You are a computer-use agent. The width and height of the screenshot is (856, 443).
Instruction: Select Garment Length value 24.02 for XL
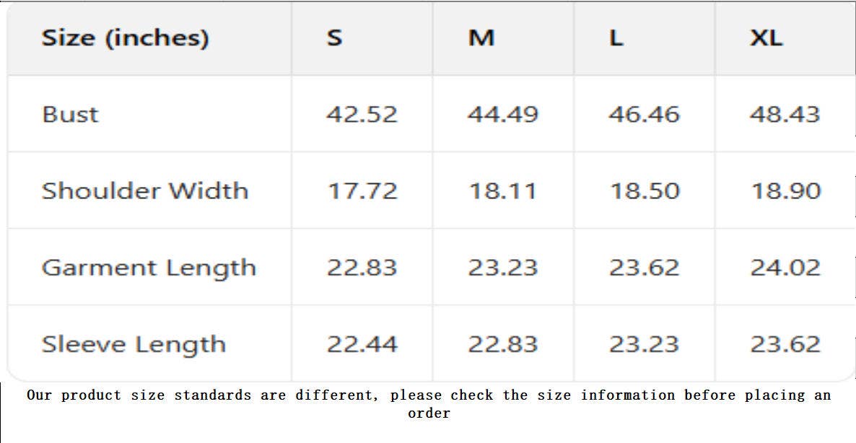click(785, 268)
